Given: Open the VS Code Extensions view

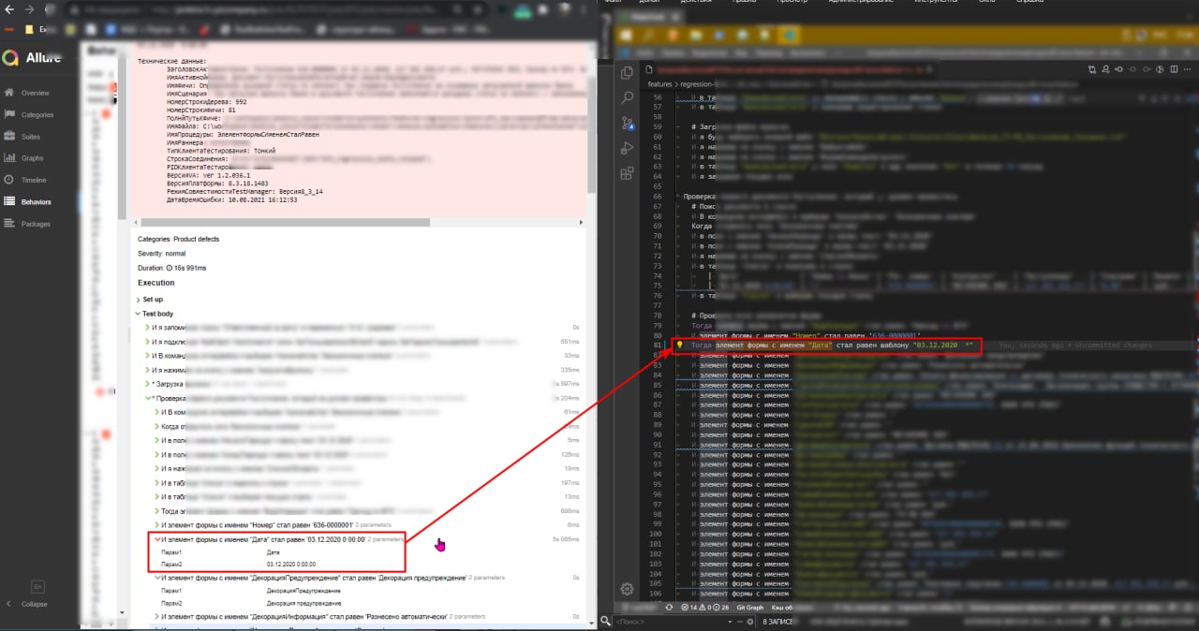Looking at the screenshot, I should [627, 174].
